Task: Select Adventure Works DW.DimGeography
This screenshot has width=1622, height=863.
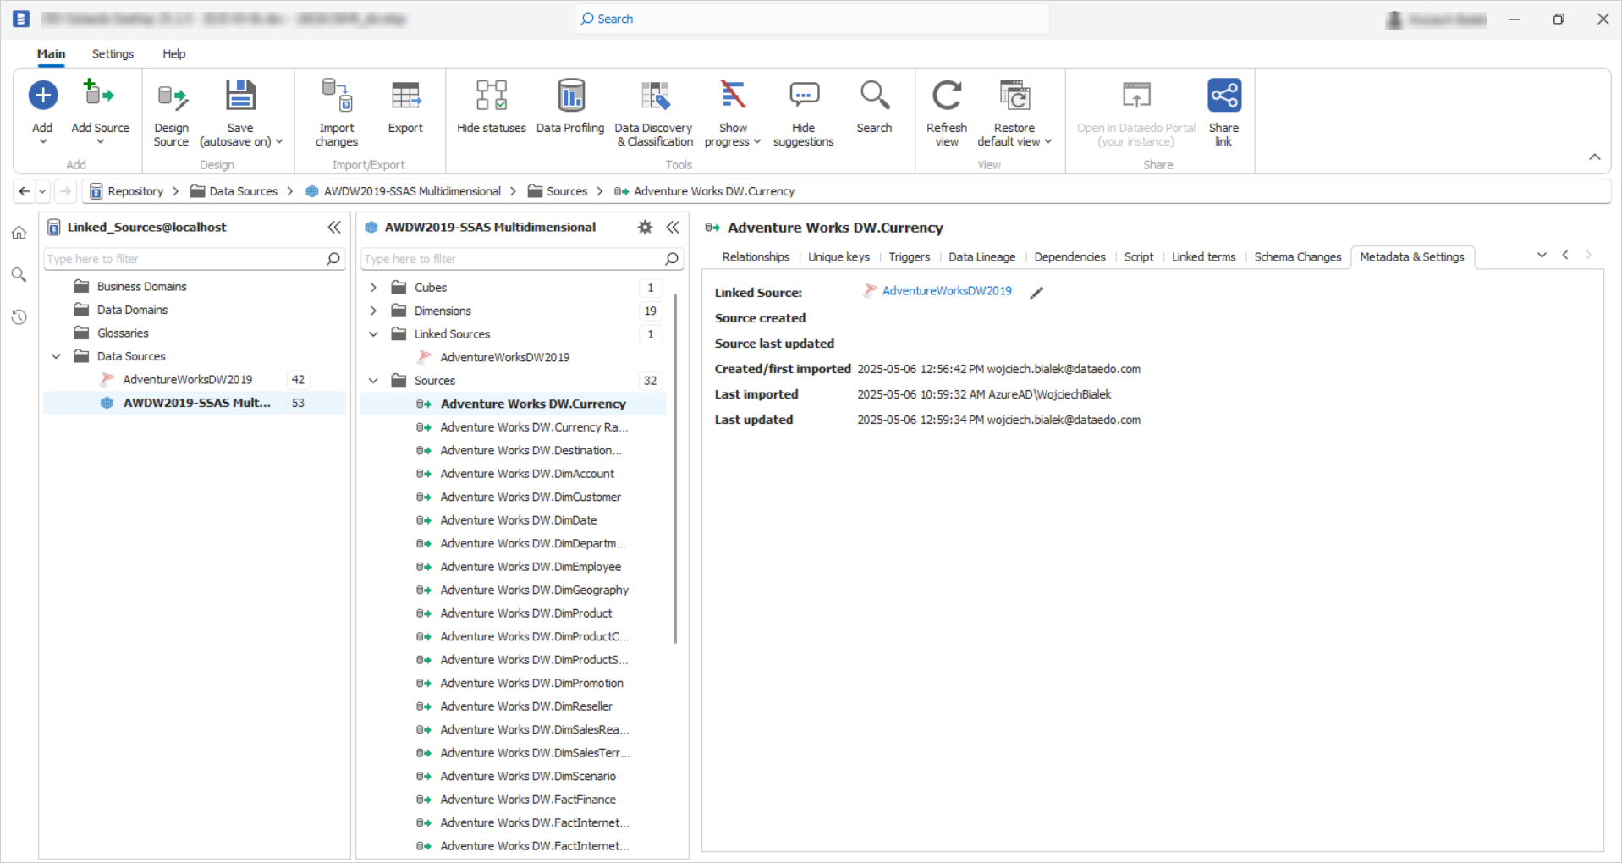Action: click(534, 591)
